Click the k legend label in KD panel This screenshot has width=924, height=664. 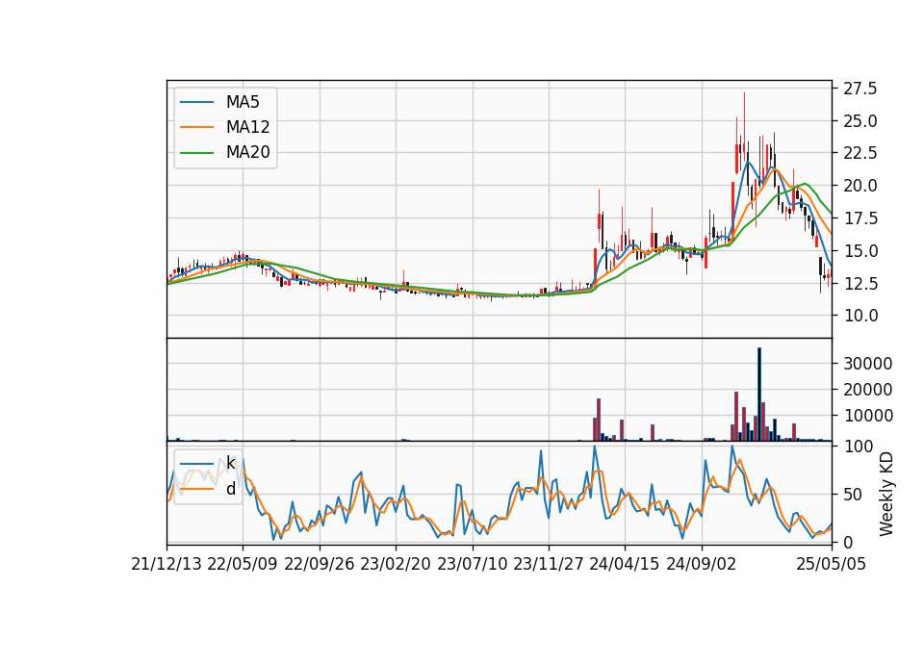pyautogui.click(x=230, y=463)
